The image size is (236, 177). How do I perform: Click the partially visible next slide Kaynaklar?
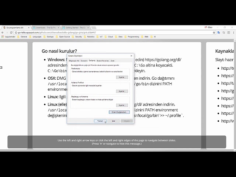[x=221, y=96]
